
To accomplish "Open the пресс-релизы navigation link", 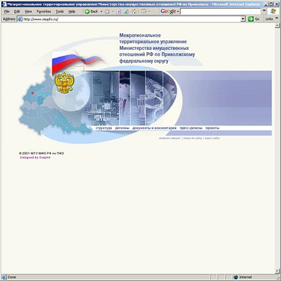I will coord(191,128).
